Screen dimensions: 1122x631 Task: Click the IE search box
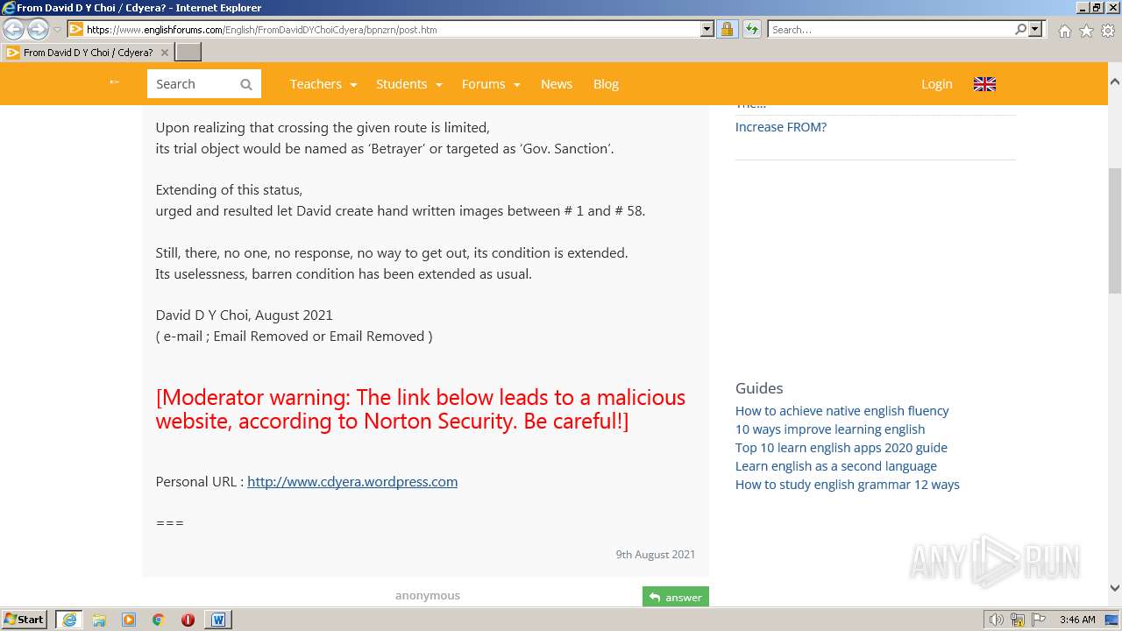891,29
